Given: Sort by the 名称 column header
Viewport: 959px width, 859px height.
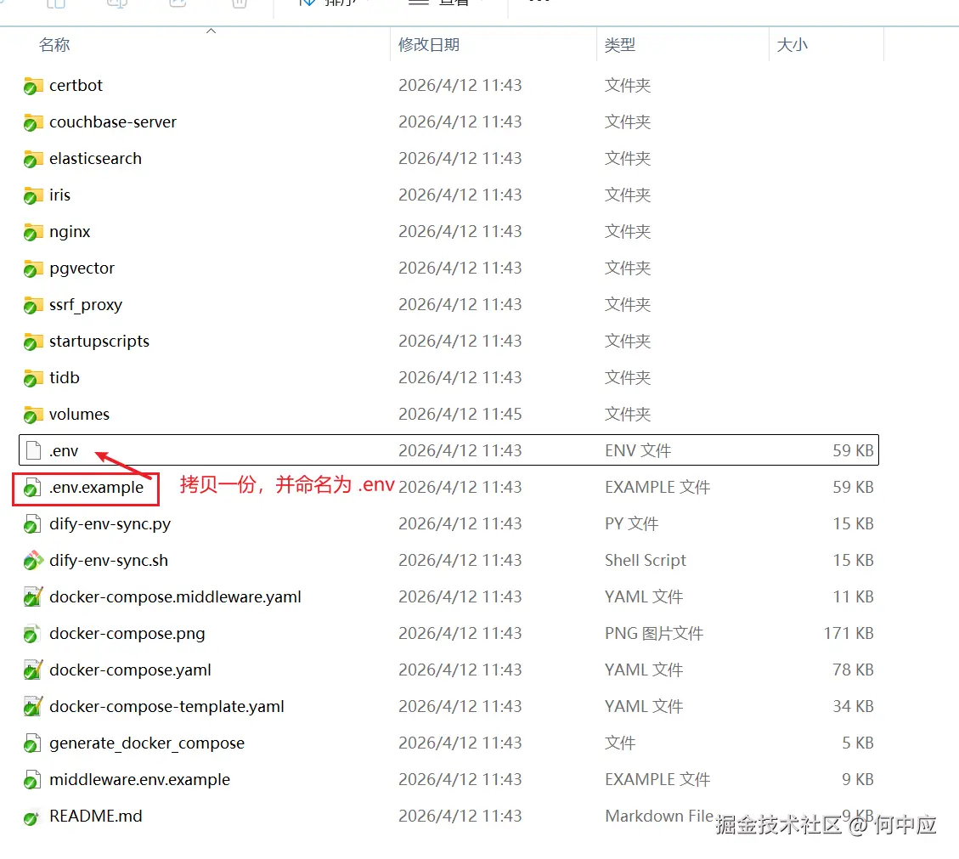Looking at the screenshot, I should click(x=54, y=45).
